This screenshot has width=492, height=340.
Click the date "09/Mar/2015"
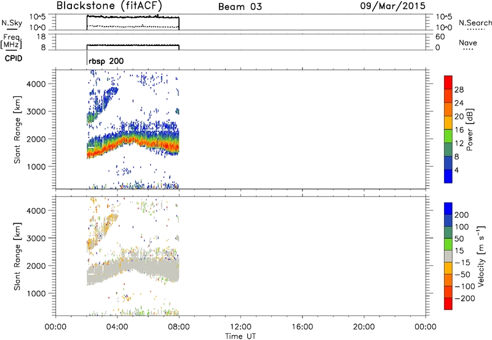(392, 6)
